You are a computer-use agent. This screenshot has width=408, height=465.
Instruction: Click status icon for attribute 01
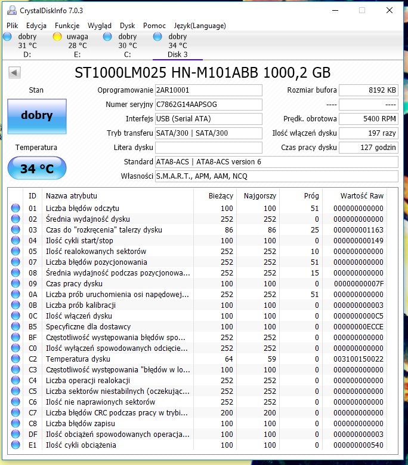[16, 208]
